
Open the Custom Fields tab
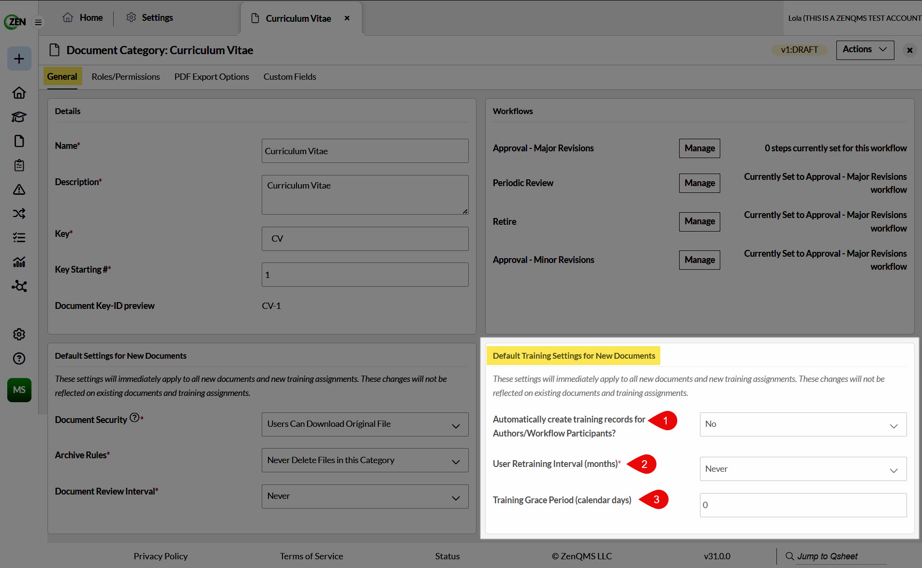(290, 76)
